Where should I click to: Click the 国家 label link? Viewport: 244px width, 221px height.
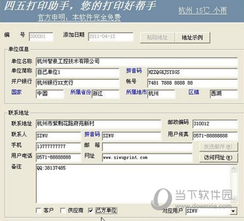[x=16, y=92]
